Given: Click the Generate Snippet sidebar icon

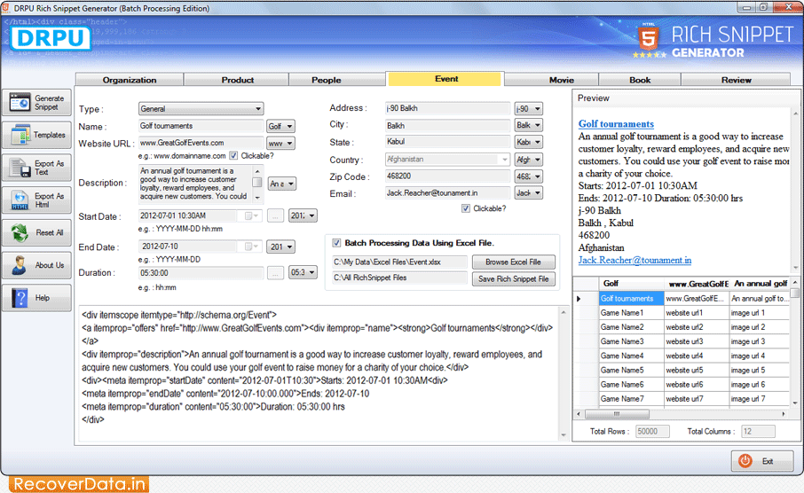Looking at the screenshot, I should (x=20, y=103).
